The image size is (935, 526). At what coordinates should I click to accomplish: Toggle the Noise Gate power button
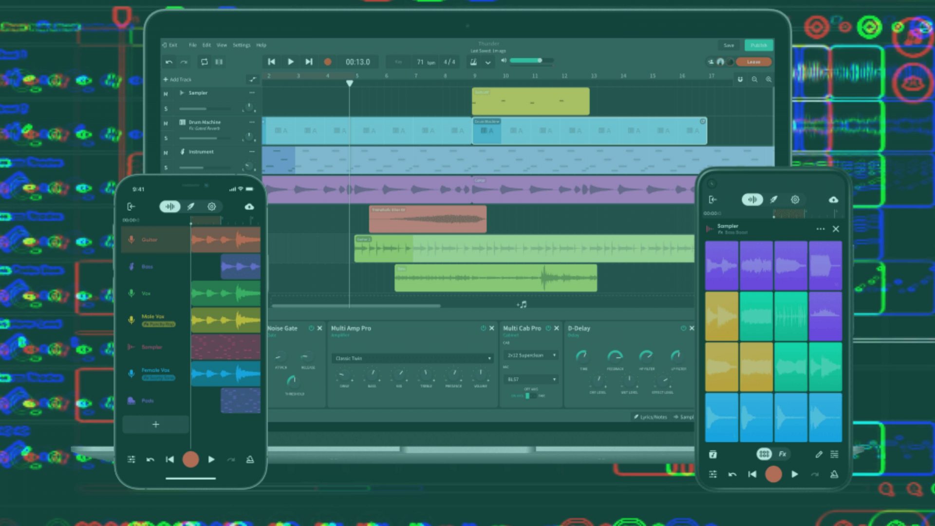312,328
